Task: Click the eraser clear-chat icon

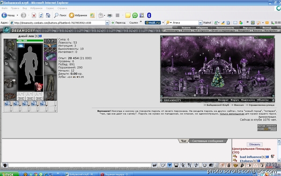Action: [x=163, y=165]
